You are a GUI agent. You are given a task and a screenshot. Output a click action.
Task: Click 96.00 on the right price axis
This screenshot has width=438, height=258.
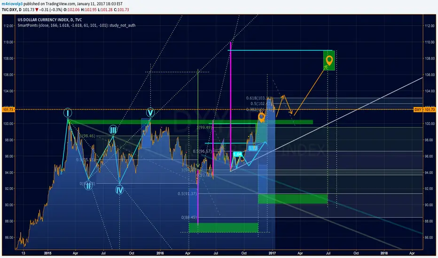coord(430,156)
